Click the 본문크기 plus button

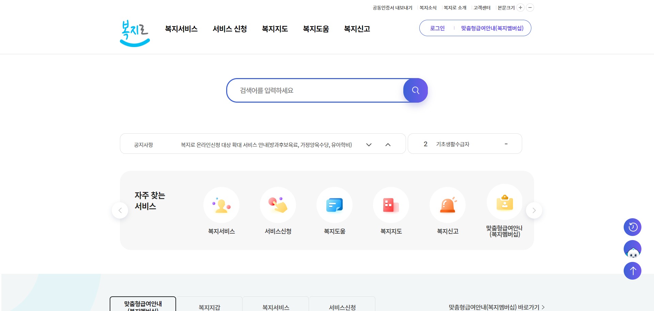pos(520,8)
